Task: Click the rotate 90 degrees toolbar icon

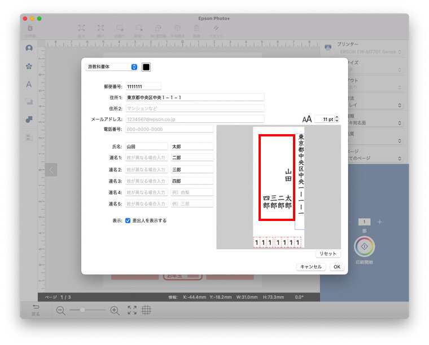Action: 158,28
